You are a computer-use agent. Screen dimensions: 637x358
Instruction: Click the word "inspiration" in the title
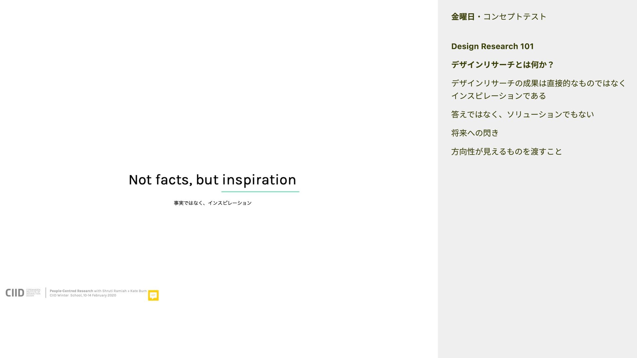[259, 180]
